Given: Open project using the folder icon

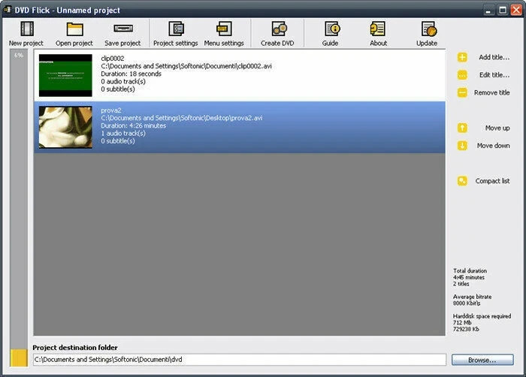Looking at the screenshot, I should [x=74, y=33].
